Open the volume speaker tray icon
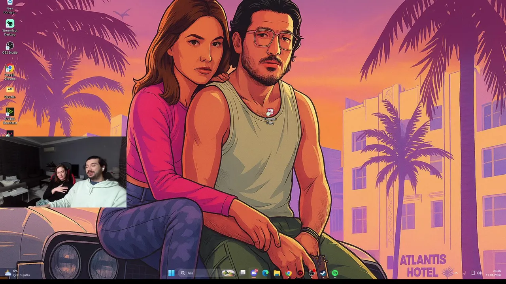The height and width of the screenshot is (284, 506). [x=479, y=273]
